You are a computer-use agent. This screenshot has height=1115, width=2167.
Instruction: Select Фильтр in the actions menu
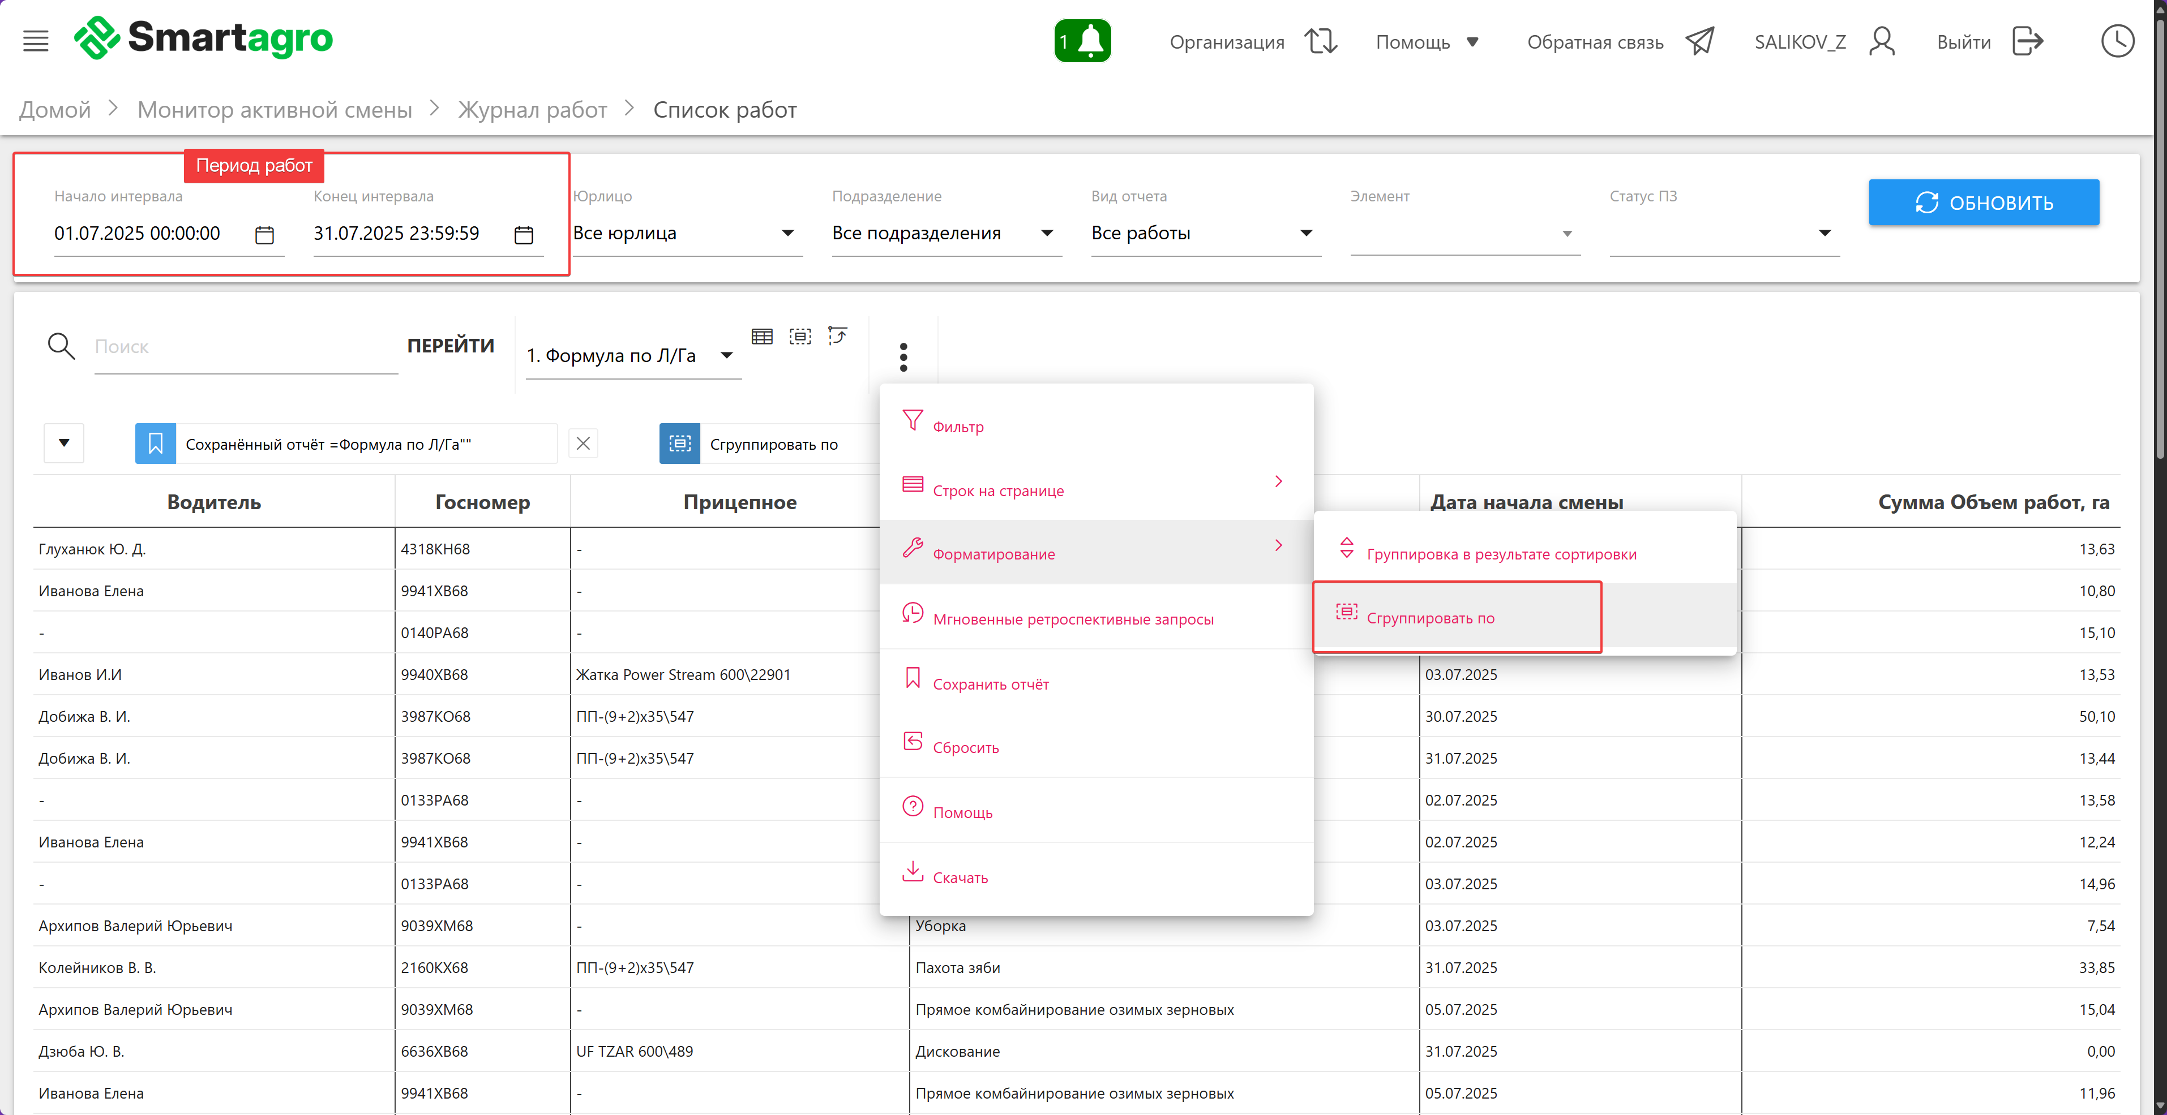tap(958, 427)
